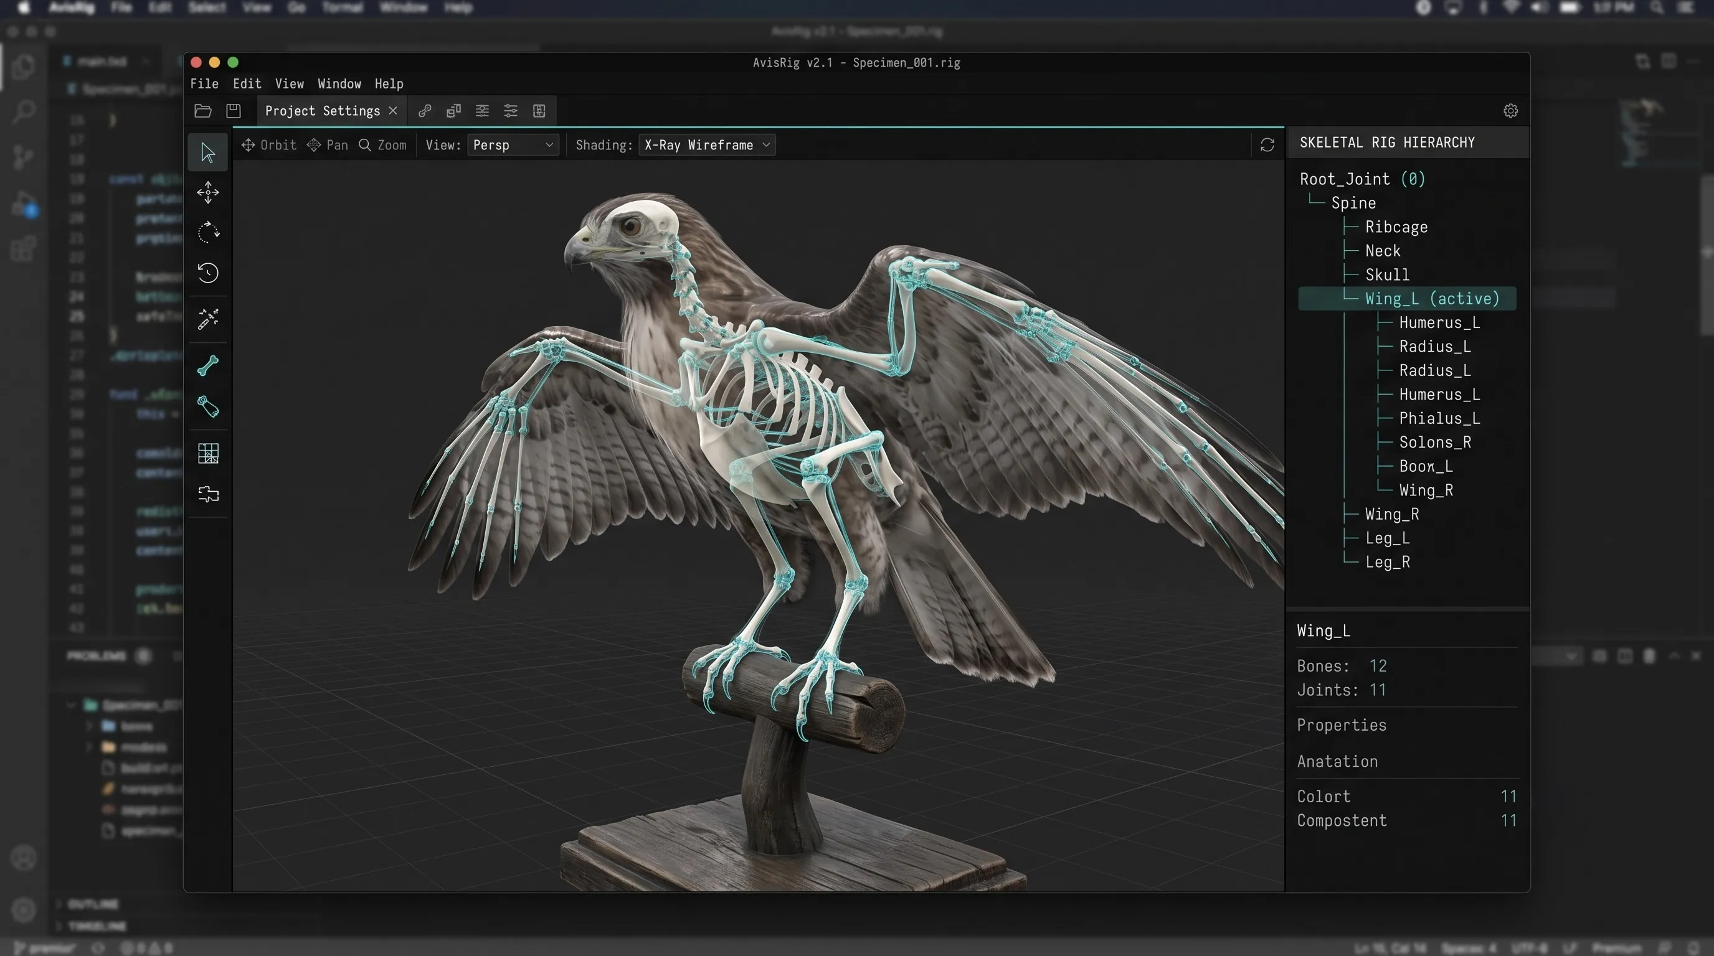
Task: Click the Properties section label
Action: (x=1342, y=725)
